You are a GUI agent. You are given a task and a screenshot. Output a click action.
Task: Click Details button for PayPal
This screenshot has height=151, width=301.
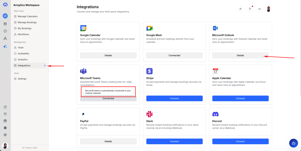tap(108, 141)
